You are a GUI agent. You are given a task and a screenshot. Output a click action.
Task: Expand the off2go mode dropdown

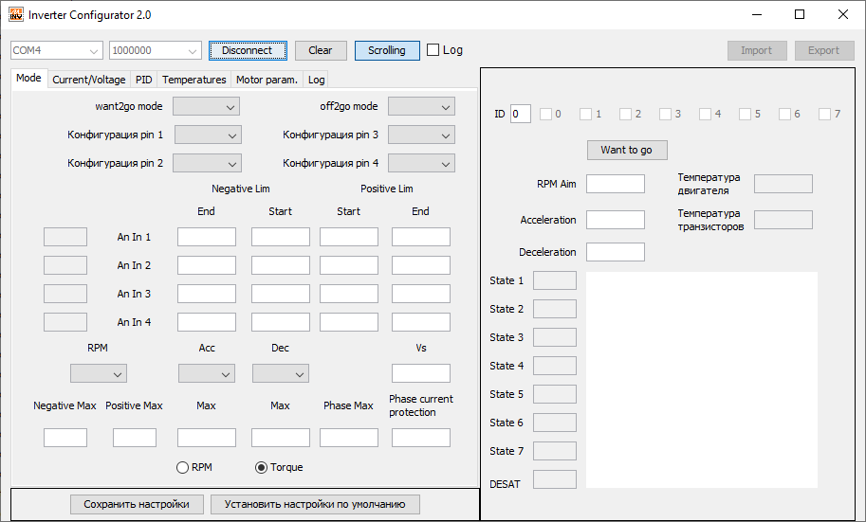(421, 107)
